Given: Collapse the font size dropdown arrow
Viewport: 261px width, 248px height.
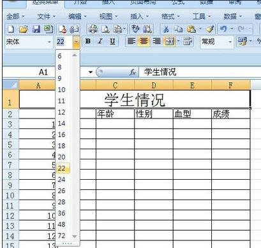Looking at the screenshot, I should [x=77, y=42].
